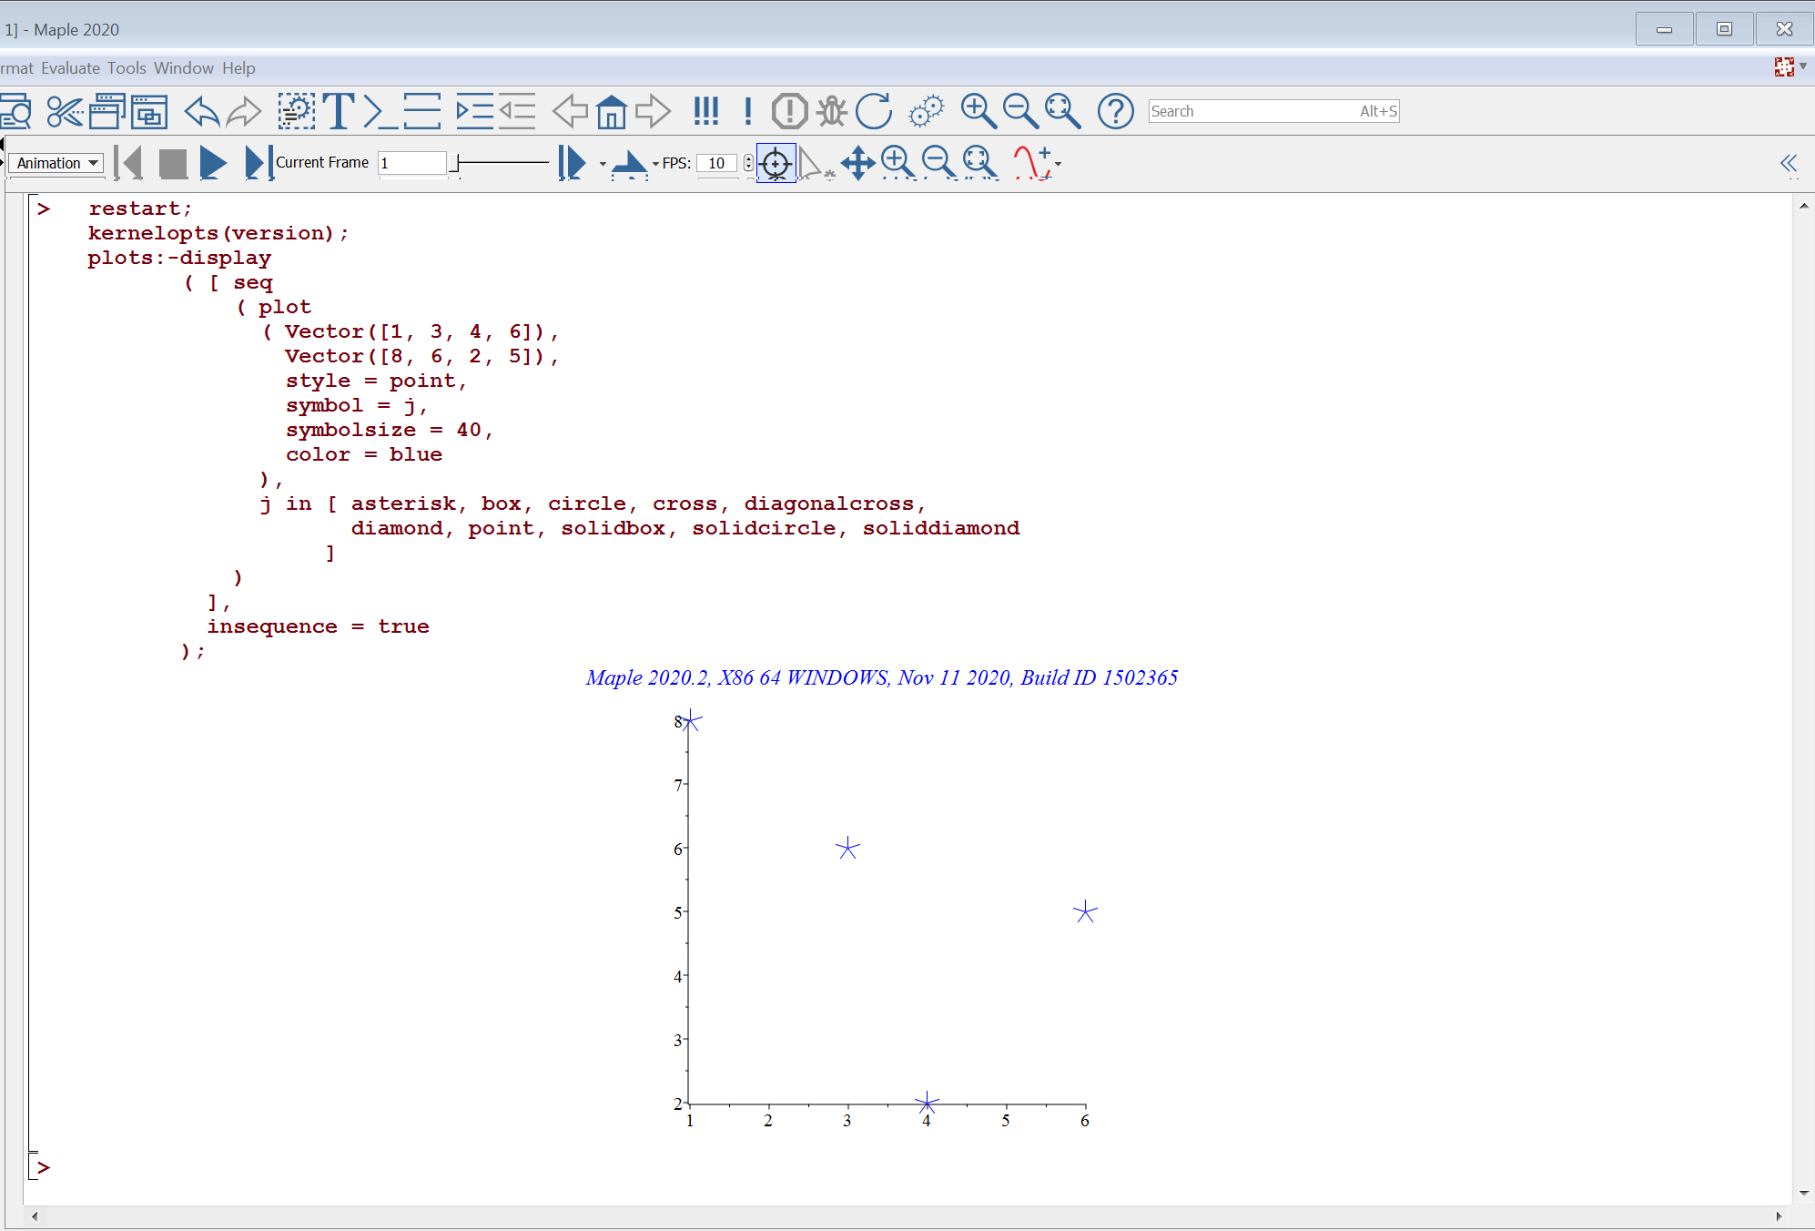Zoom in on plot via animation toolbar
The width and height of the screenshot is (1815, 1231).
pyautogui.click(x=898, y=163)
